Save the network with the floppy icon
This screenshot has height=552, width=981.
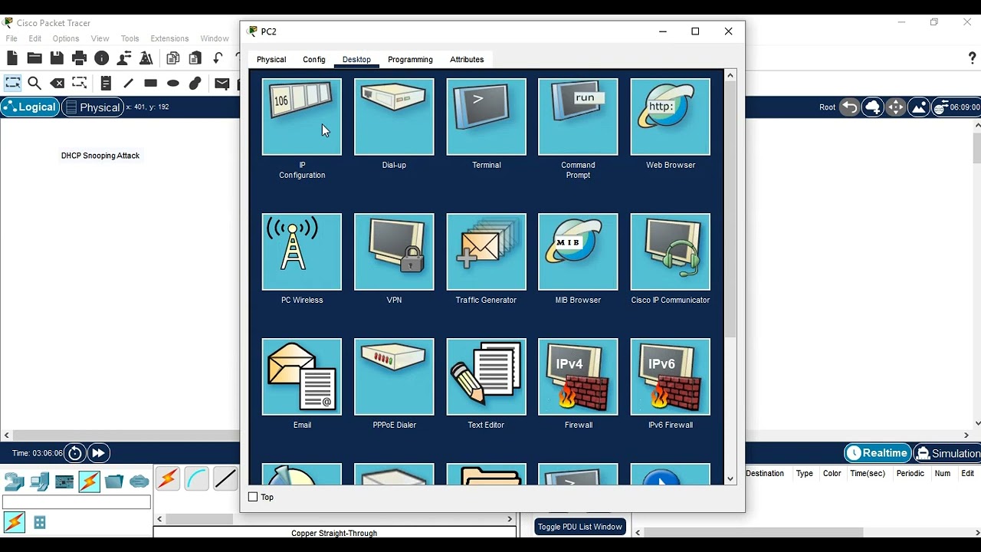click(x=57, y=58)
